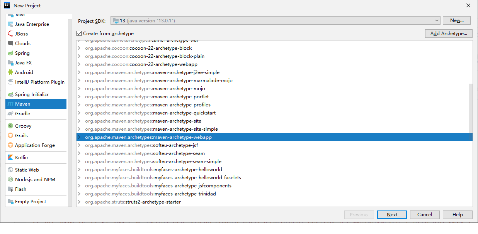Click the Clouds icon in project types
Screen dimensions: 478x234
click(10, 44)
